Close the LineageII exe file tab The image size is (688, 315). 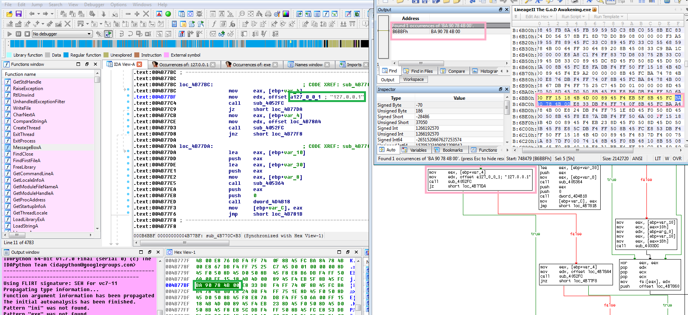coord(594,9)
